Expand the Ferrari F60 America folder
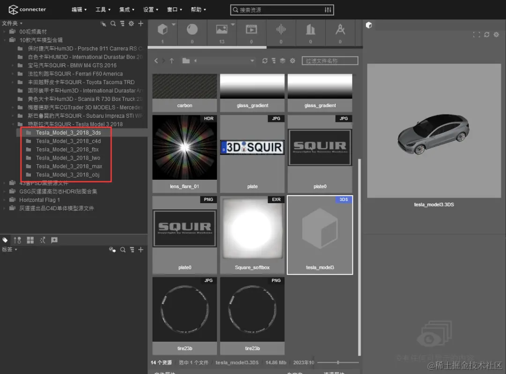This screenshot has height=374, width=506. click(x=13, y=74)
